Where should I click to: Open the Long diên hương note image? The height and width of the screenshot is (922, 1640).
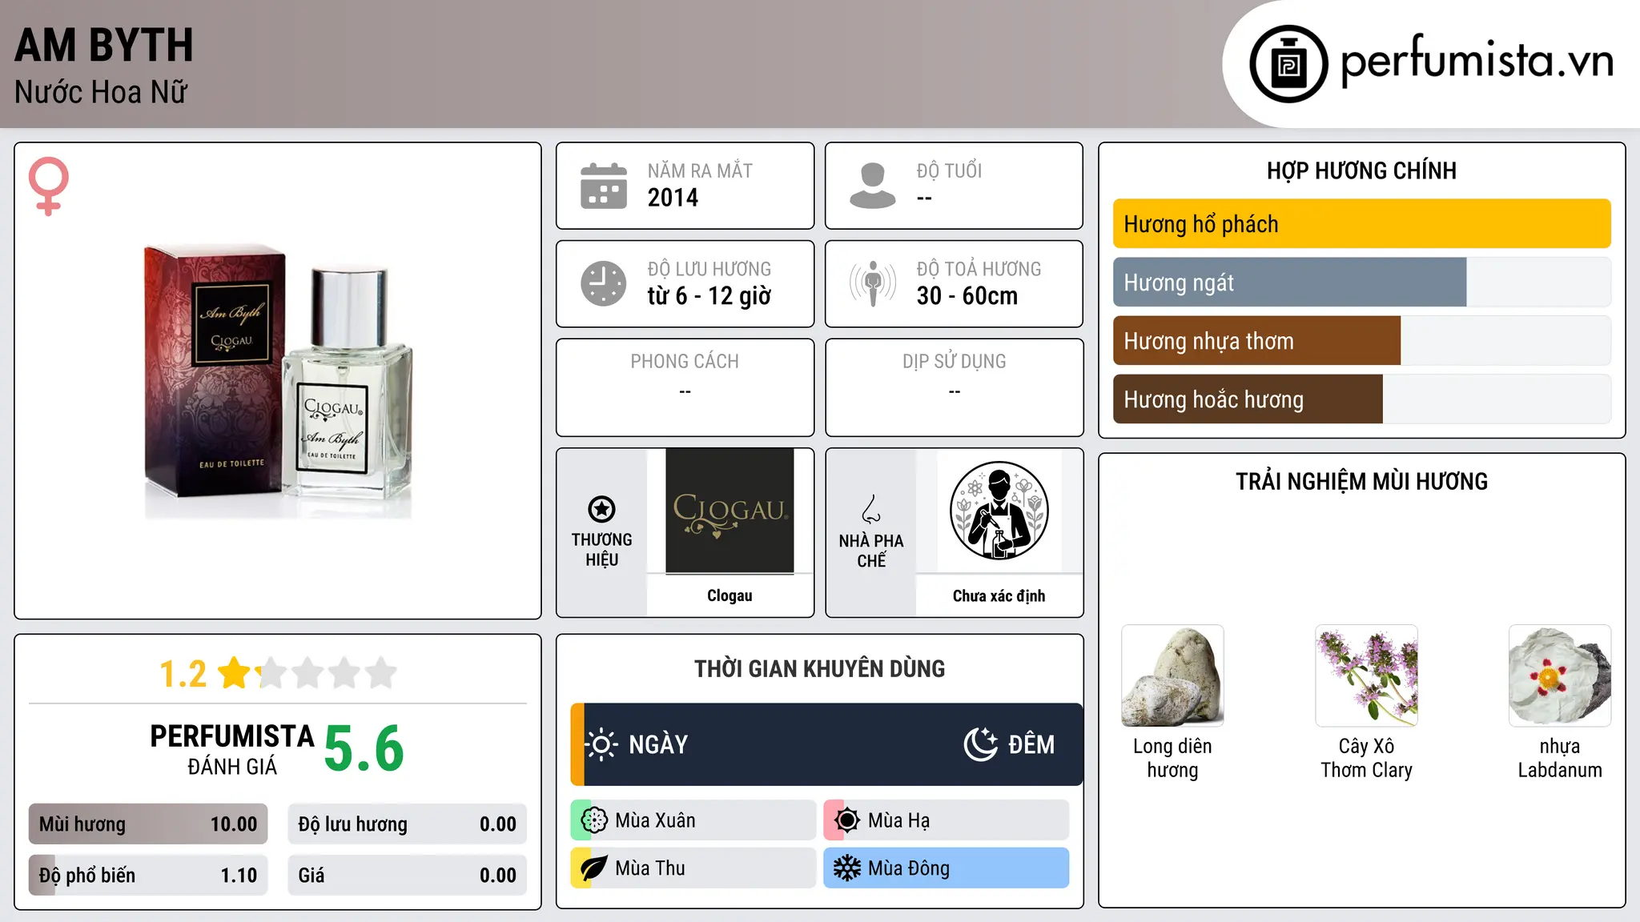[x=1172, y=675]
